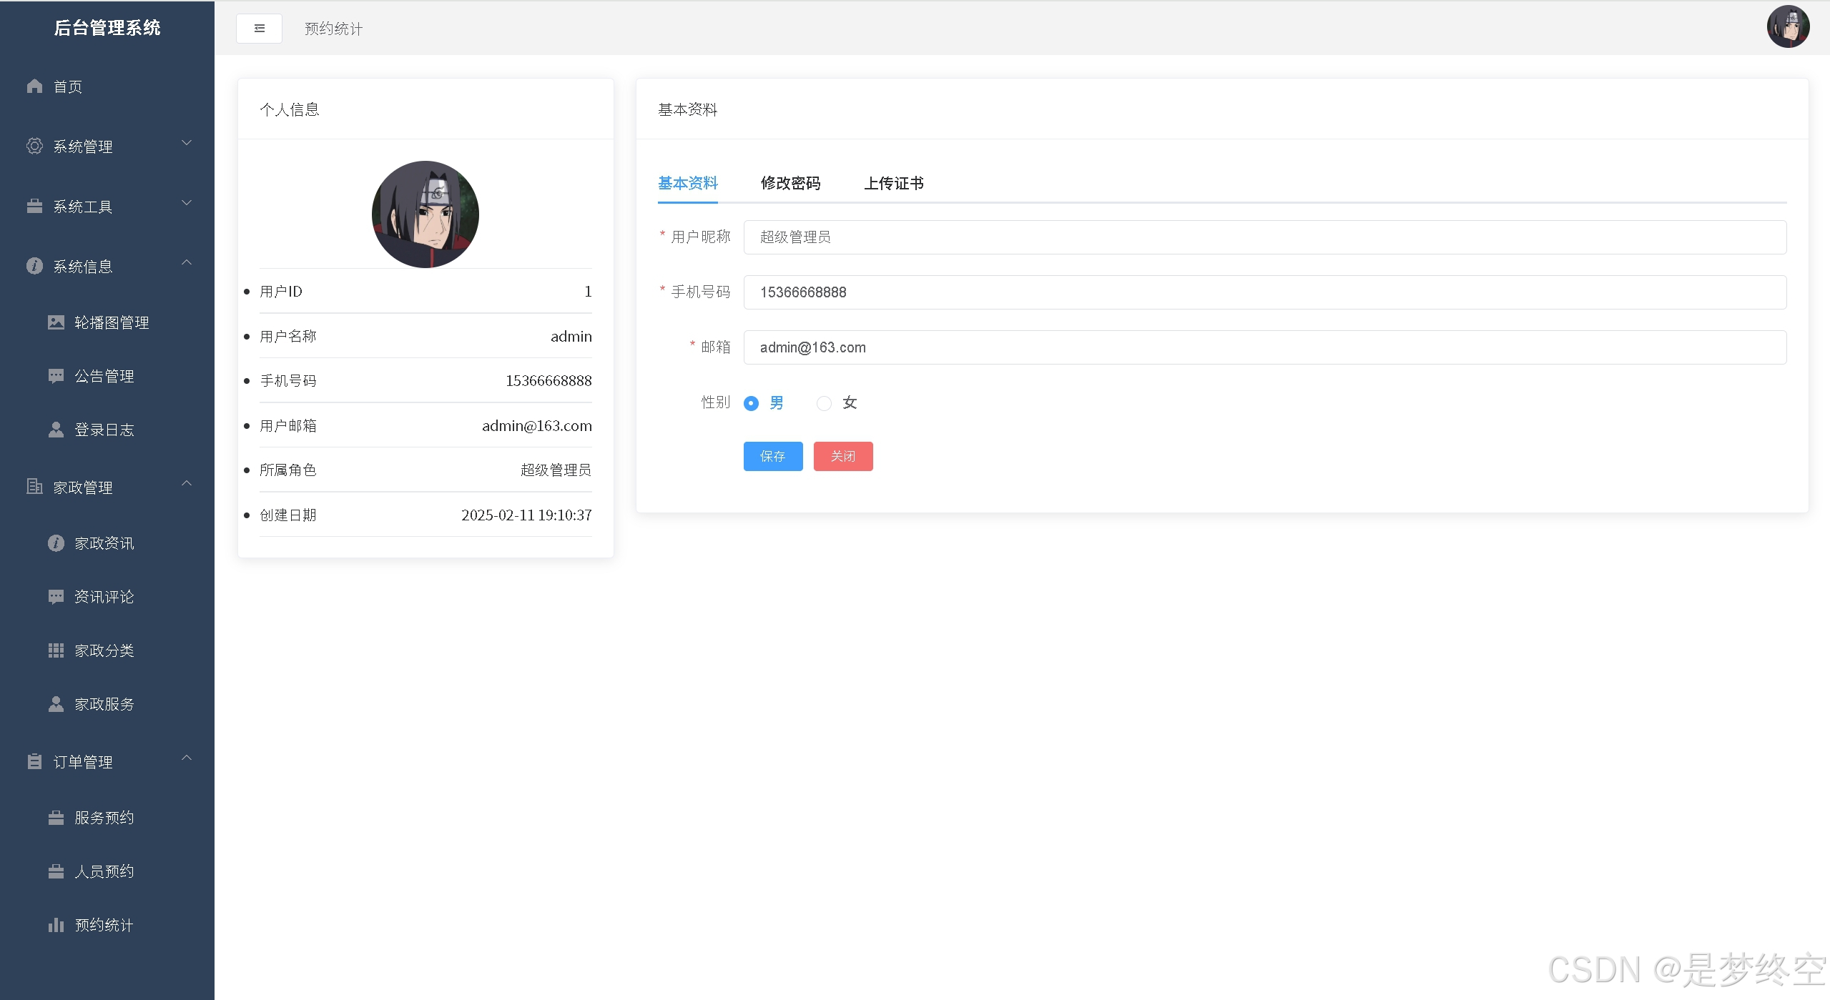This screenshot has height=1000, width=1830.
Task: Click the home icon beside 首页
Action: pos(34,86)
